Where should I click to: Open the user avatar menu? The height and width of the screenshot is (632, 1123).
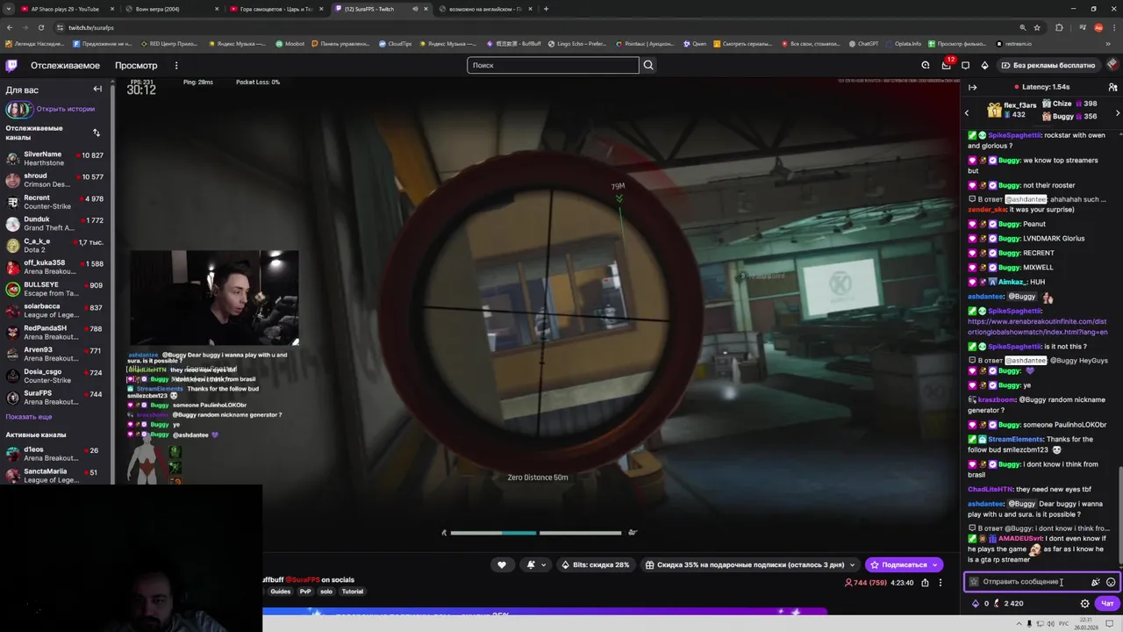tap(1113, 64)
